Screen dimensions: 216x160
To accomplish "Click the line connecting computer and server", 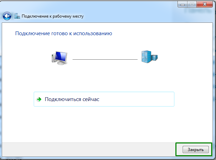I will (x=105, y=59).
